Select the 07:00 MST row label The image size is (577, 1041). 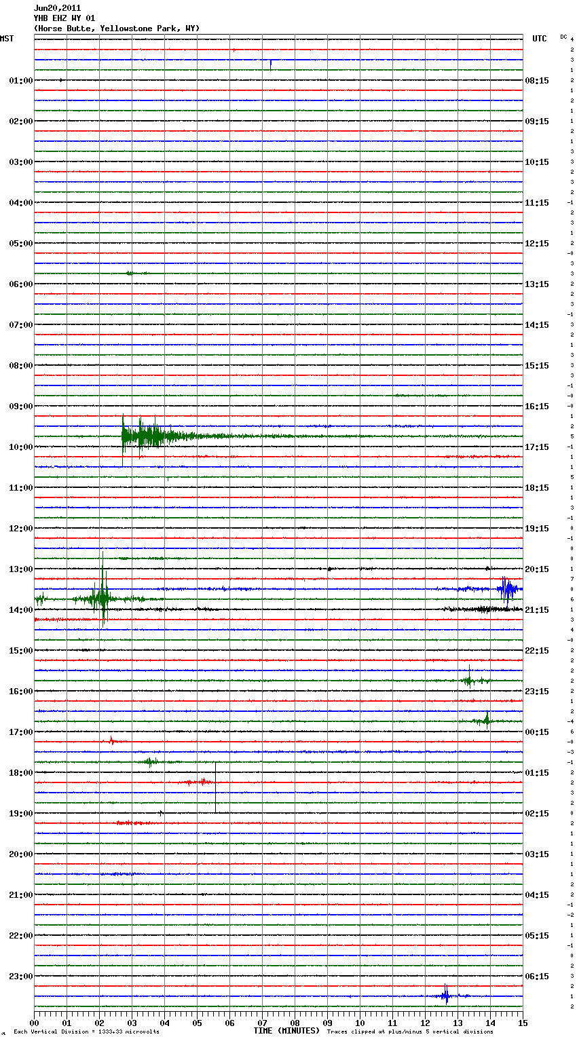click(x=21, y=325)
